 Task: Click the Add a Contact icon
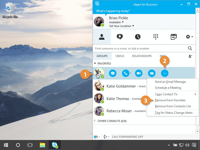(x=190, y=56)
